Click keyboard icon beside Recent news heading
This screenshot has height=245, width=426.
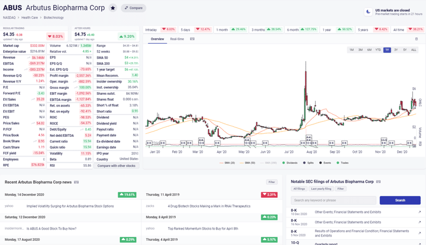point(76,182)
